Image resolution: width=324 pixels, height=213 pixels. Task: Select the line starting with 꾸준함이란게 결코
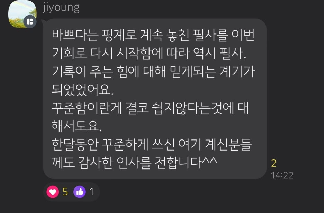[x=150, y=108]
